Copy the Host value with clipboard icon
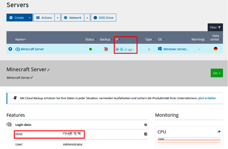This screenshot has height=149, width=228. click(x=146, y=134)
